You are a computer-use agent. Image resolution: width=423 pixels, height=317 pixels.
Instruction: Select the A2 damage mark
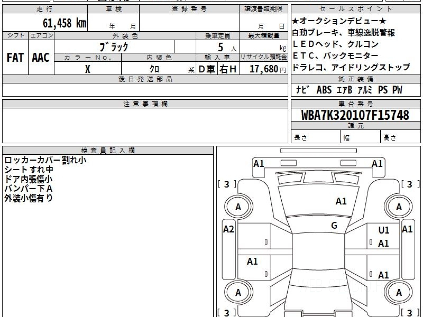[229, 230]
